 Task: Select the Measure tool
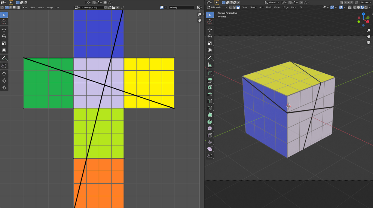click(210, 65)
